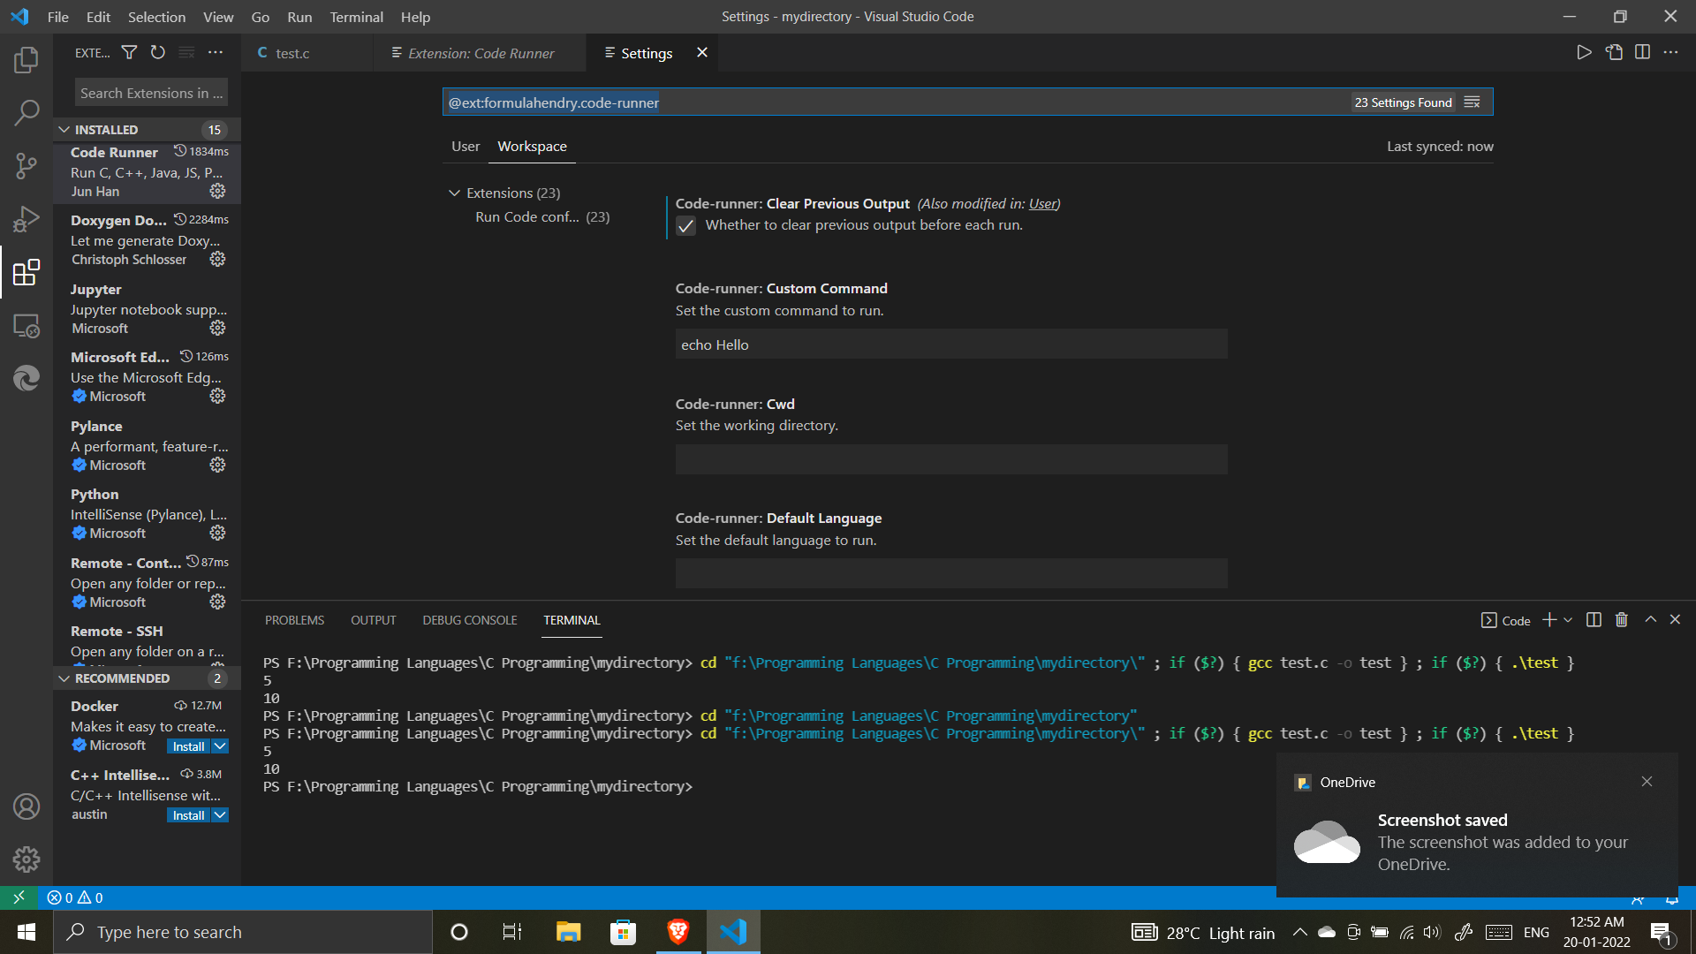The height and width of the screenshot is (954, 1696).
Task: Open Settings JSON file icon
Action: tap(1614, 53)
